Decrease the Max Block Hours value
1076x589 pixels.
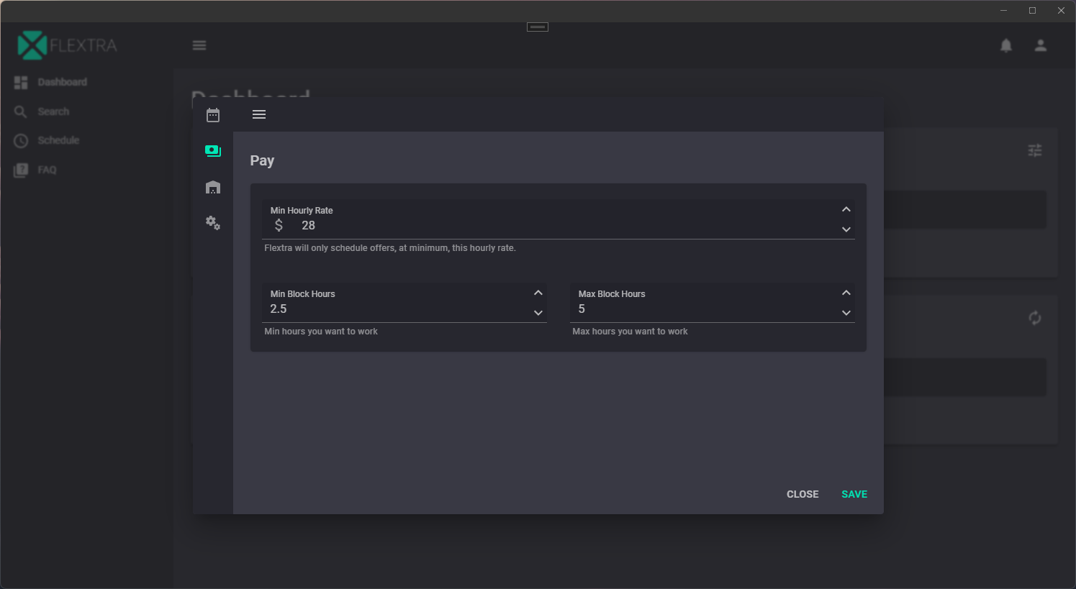click(846, 313)
